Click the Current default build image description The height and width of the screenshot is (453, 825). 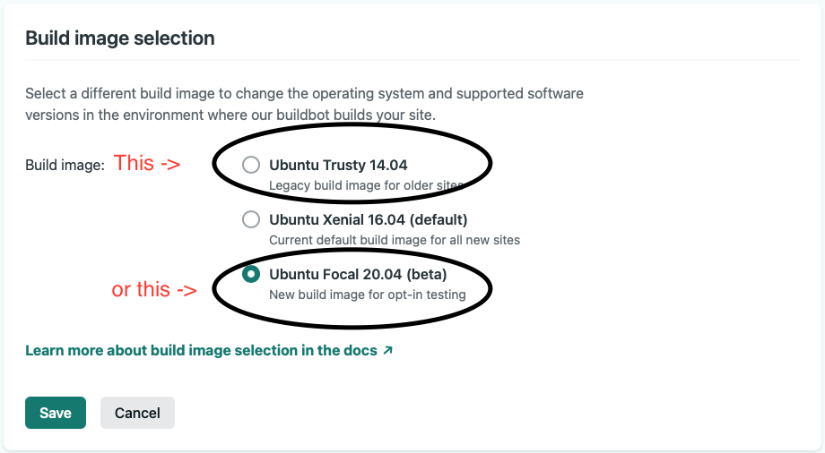tap(395, 240)
